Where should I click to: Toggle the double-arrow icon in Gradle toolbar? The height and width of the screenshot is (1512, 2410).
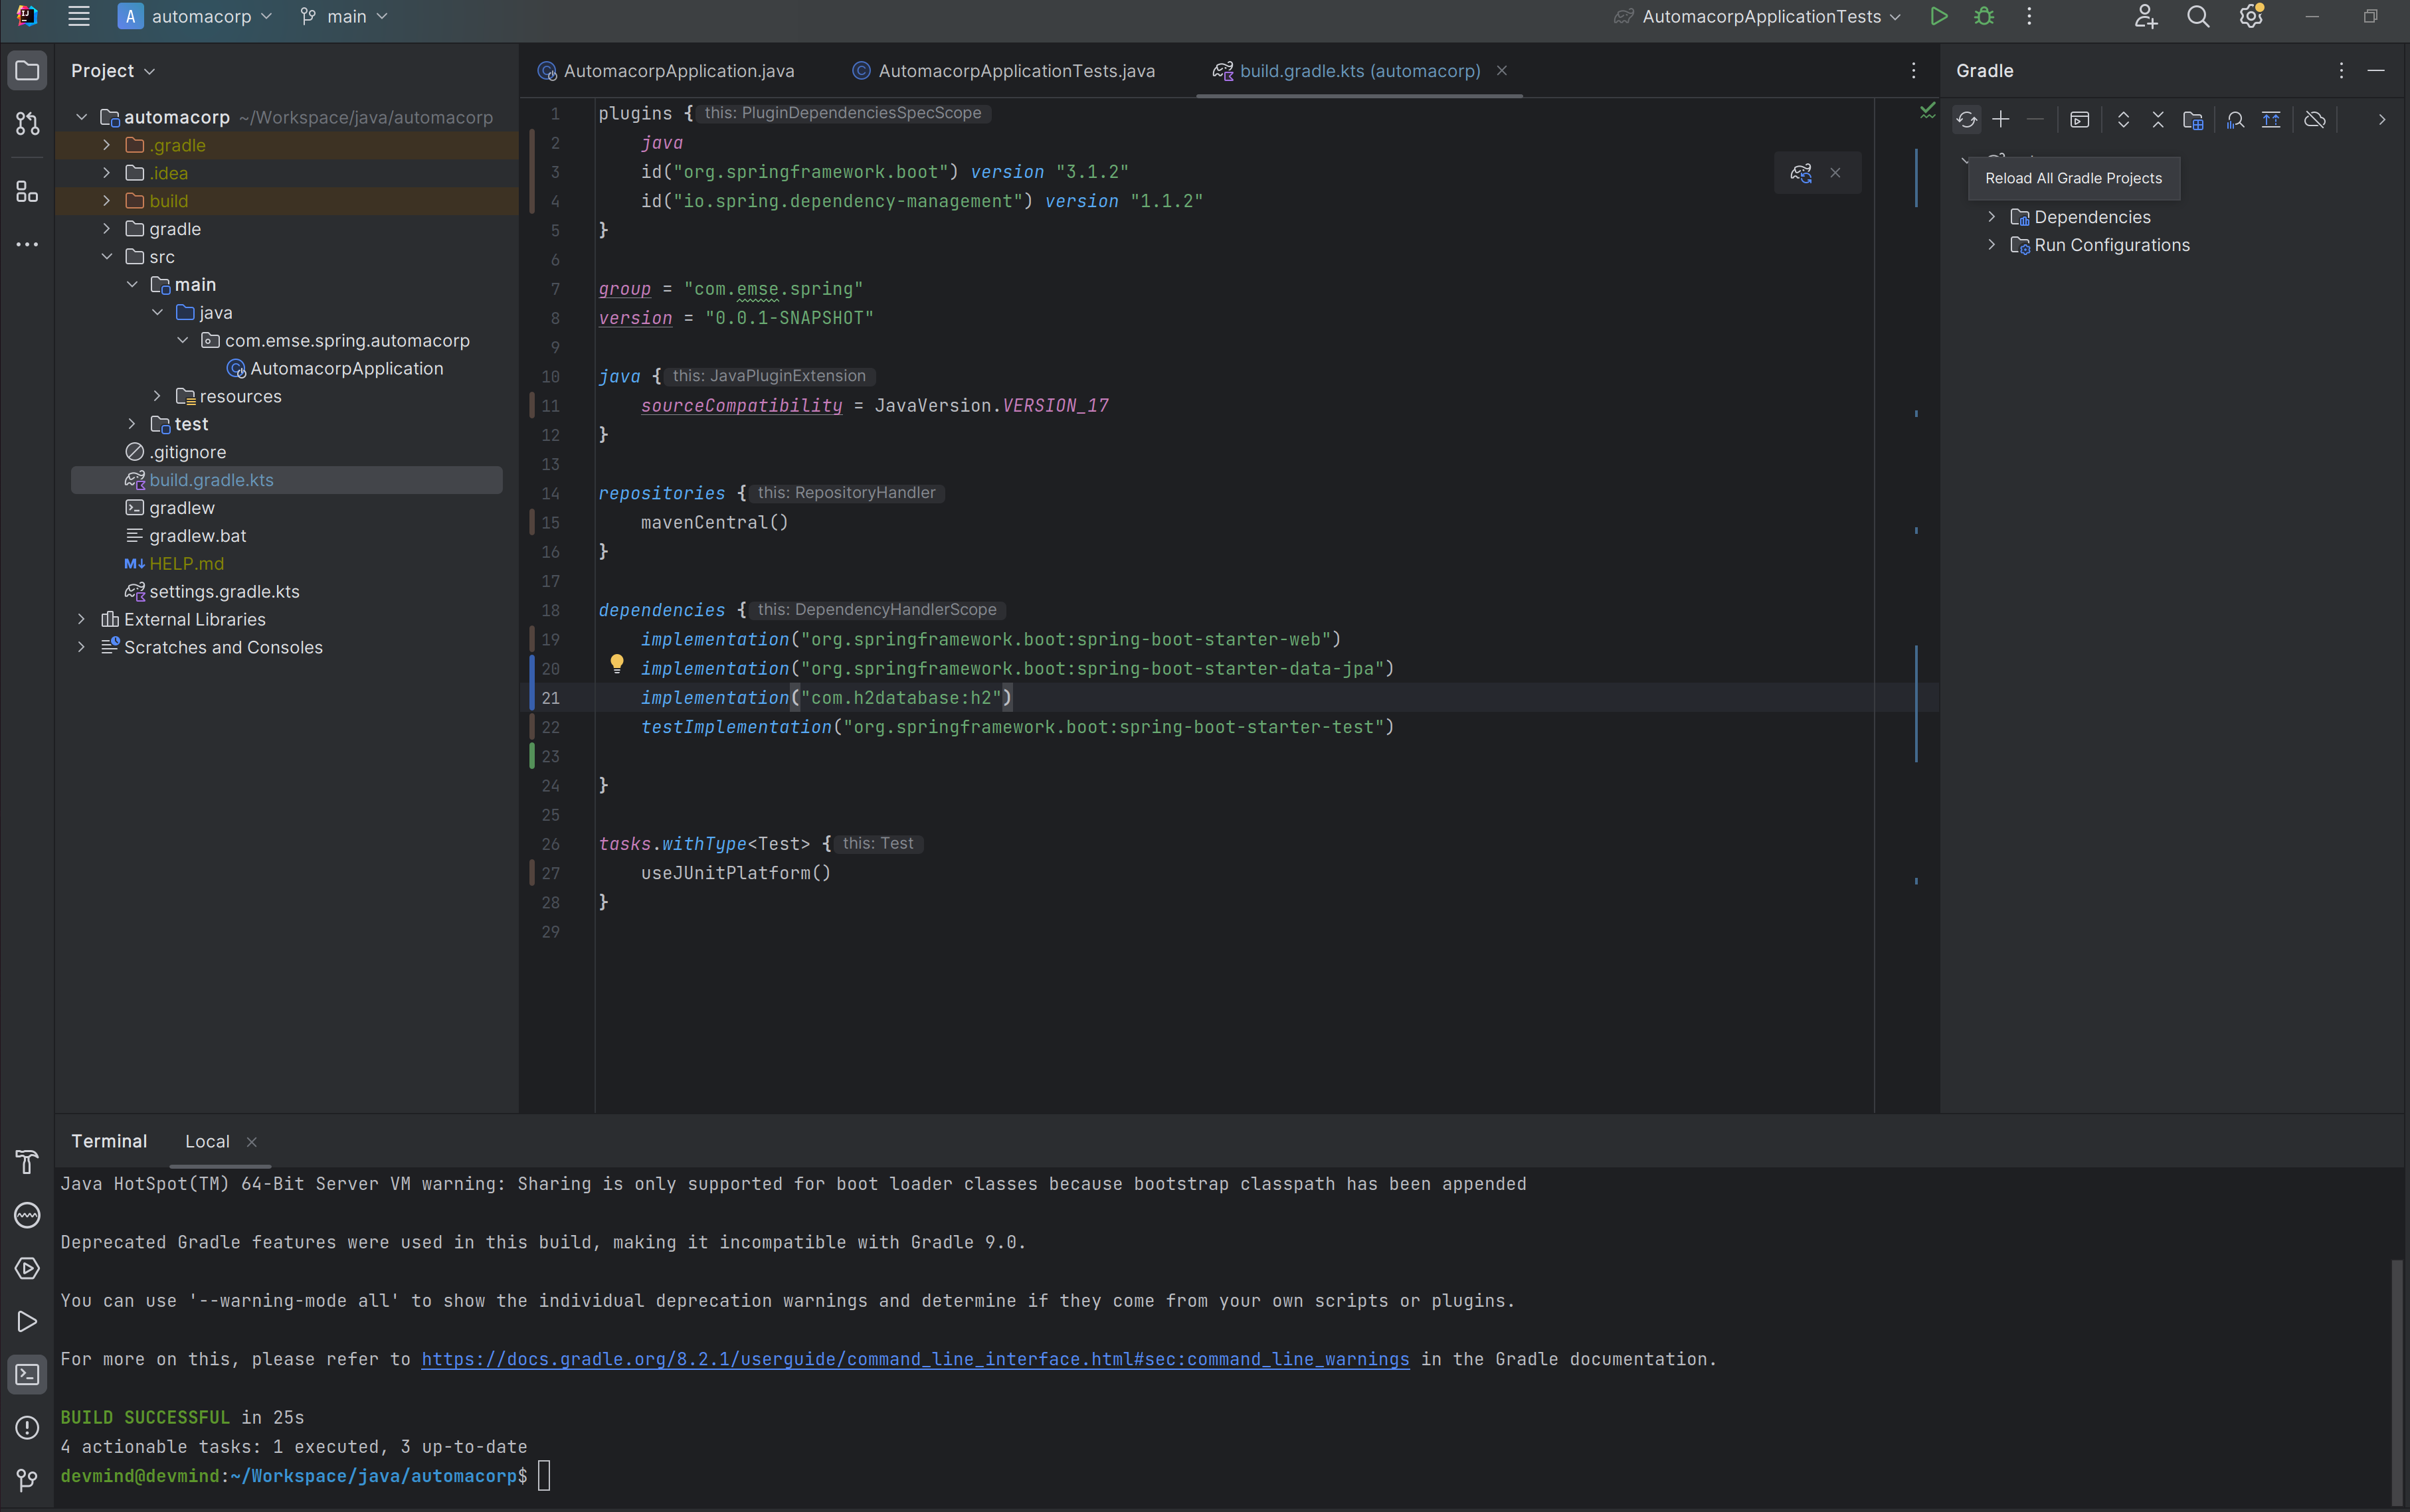point(2271,120)
